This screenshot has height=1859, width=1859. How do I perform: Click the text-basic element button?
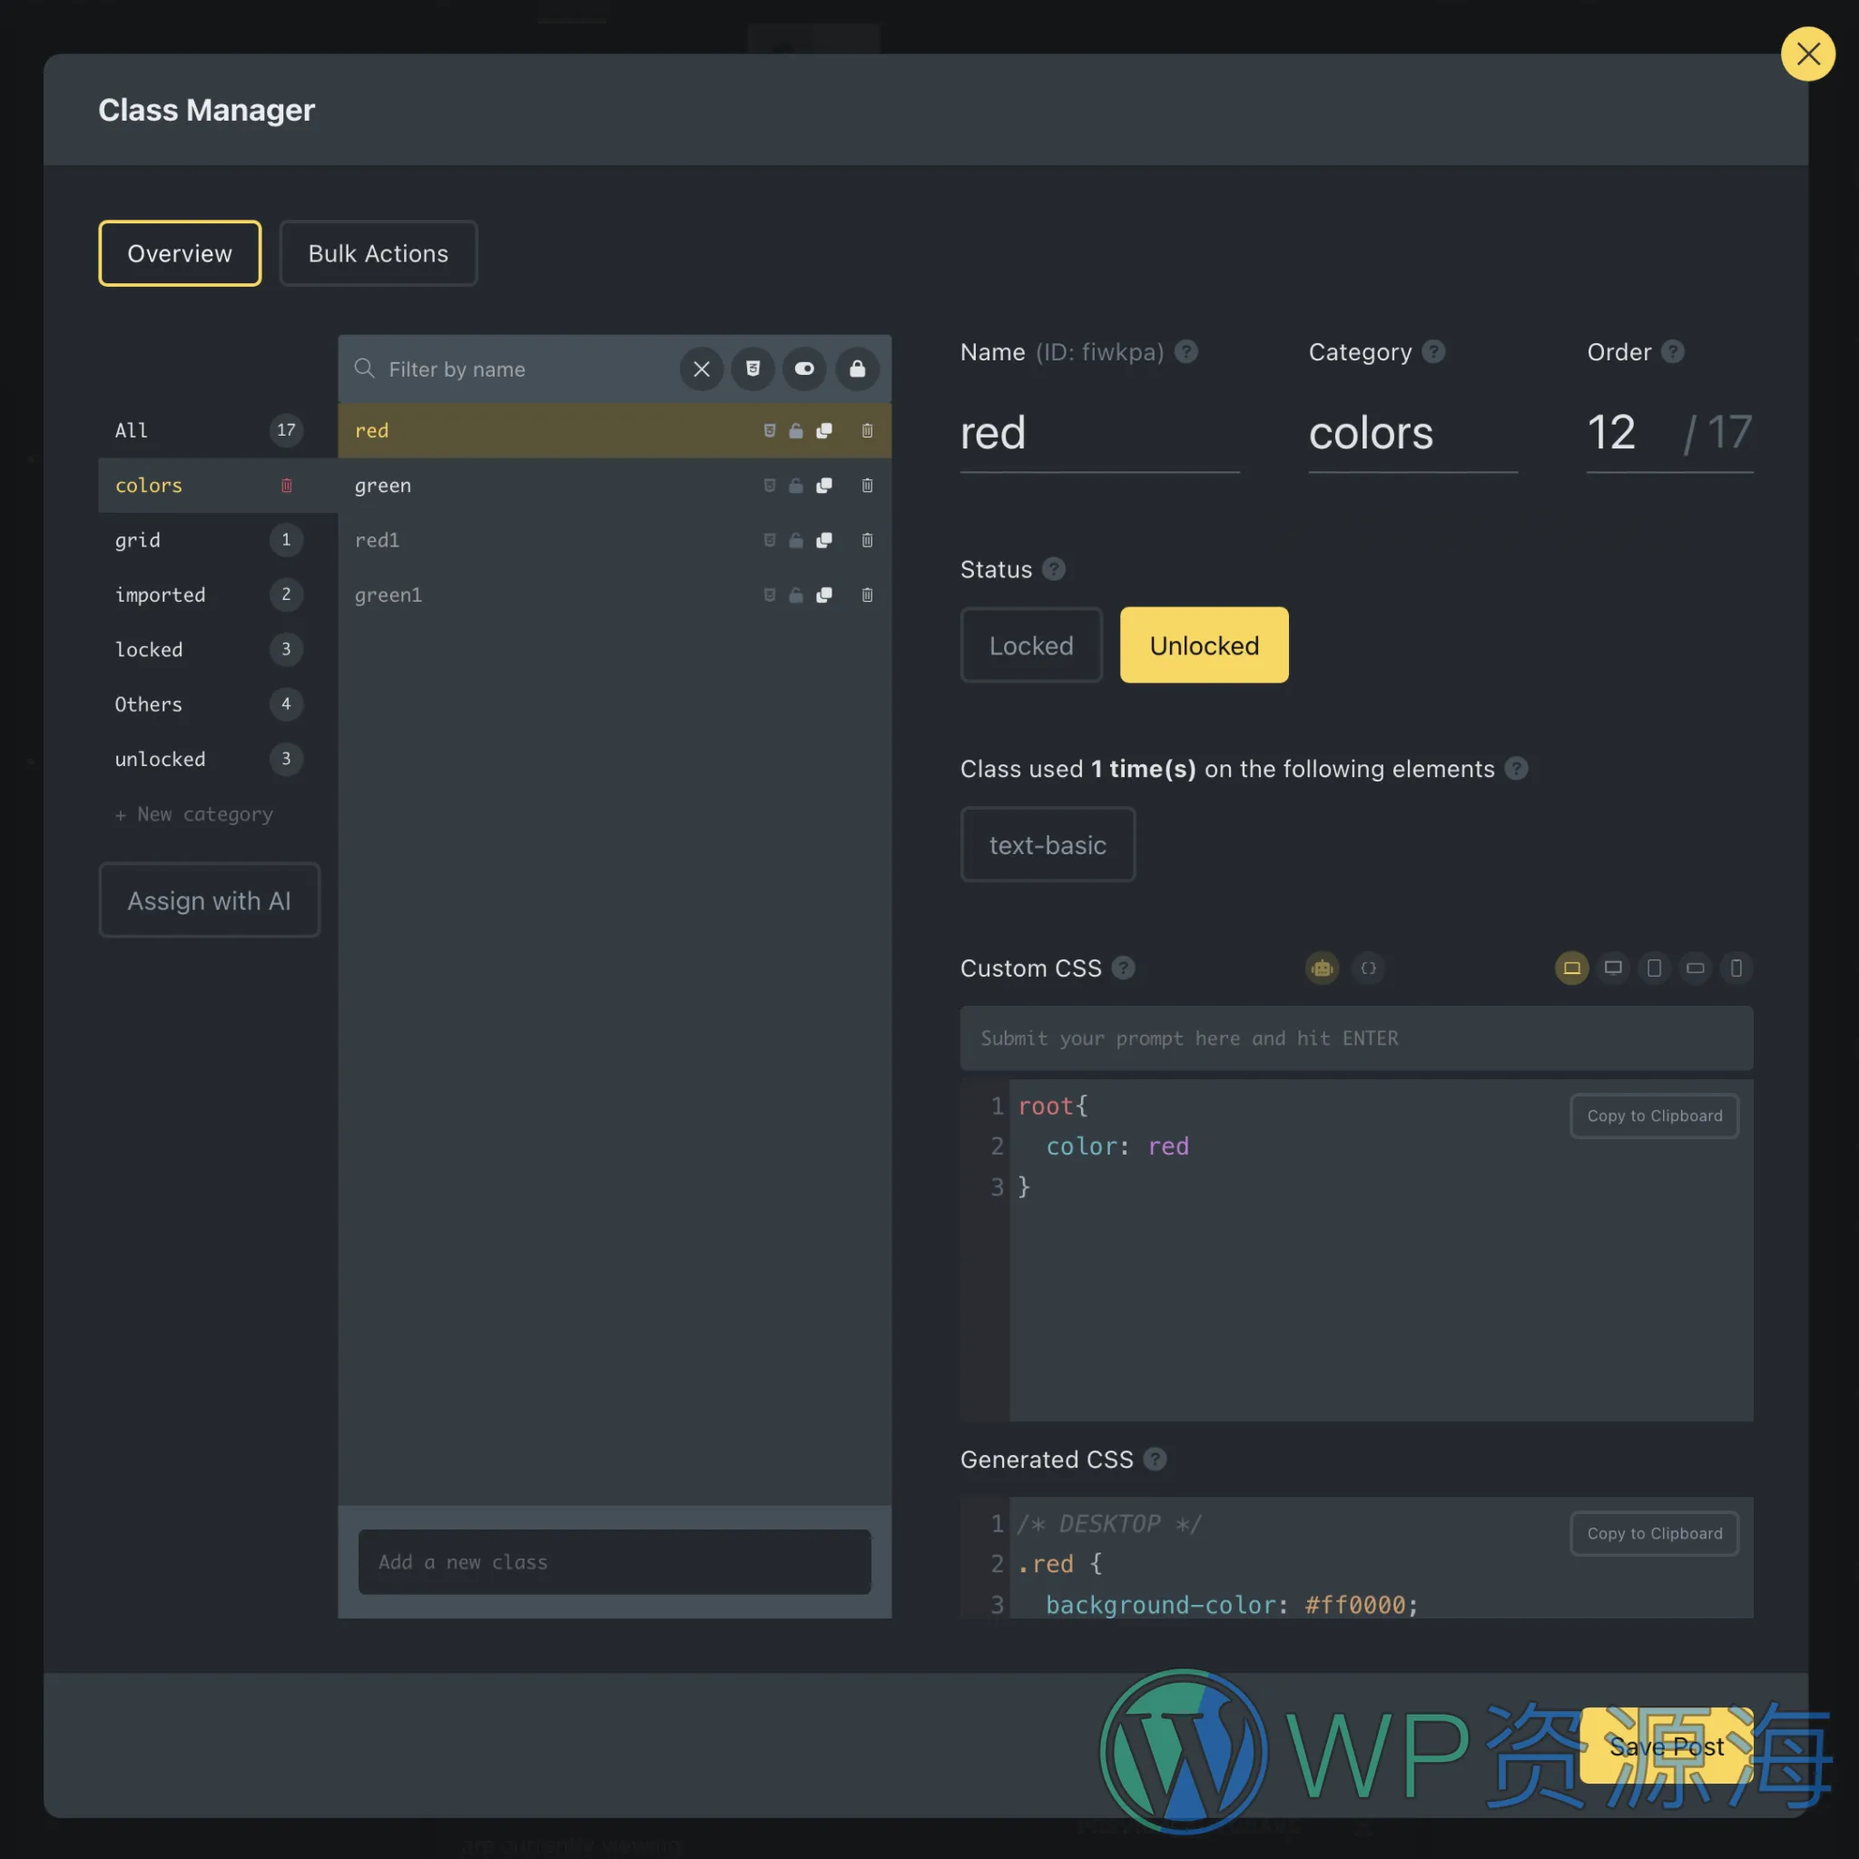click(1048, 845)
